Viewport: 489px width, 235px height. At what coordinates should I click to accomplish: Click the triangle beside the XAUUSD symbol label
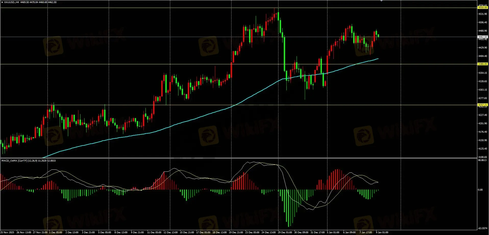[2, 2]
